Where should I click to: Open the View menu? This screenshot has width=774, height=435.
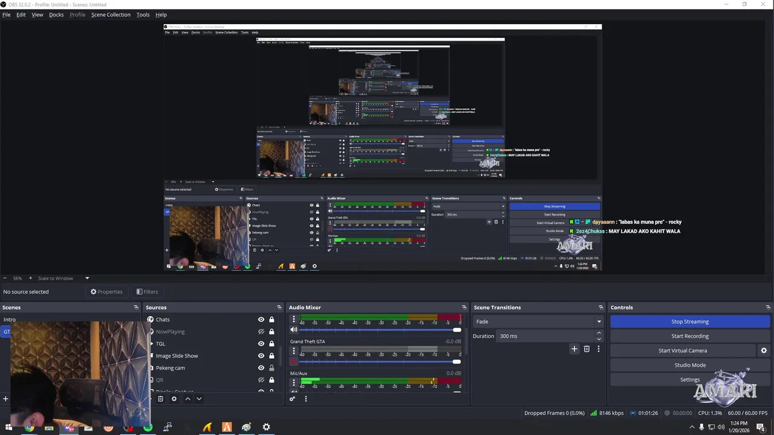tap(37, 14)
